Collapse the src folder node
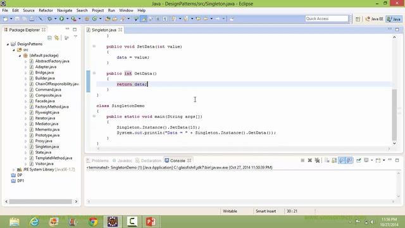Viewport: 405px width, 228px height. 14,50
